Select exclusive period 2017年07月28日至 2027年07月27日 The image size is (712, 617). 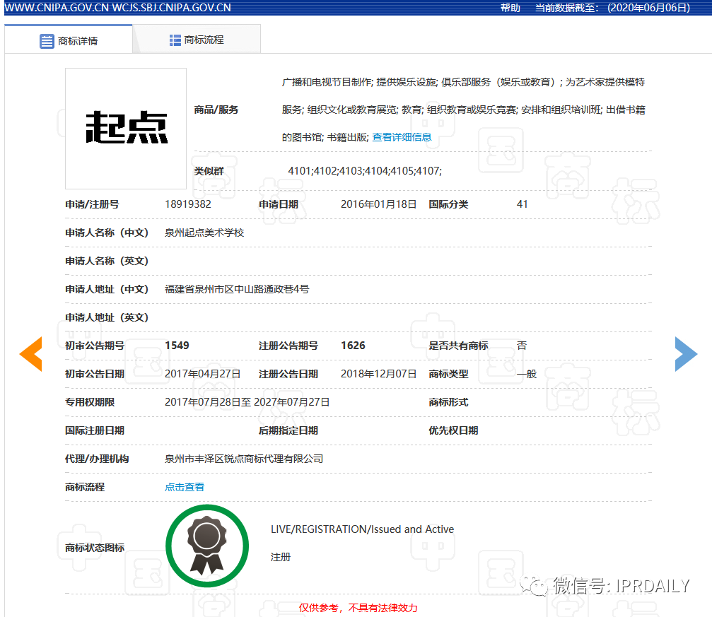[247, 402]
